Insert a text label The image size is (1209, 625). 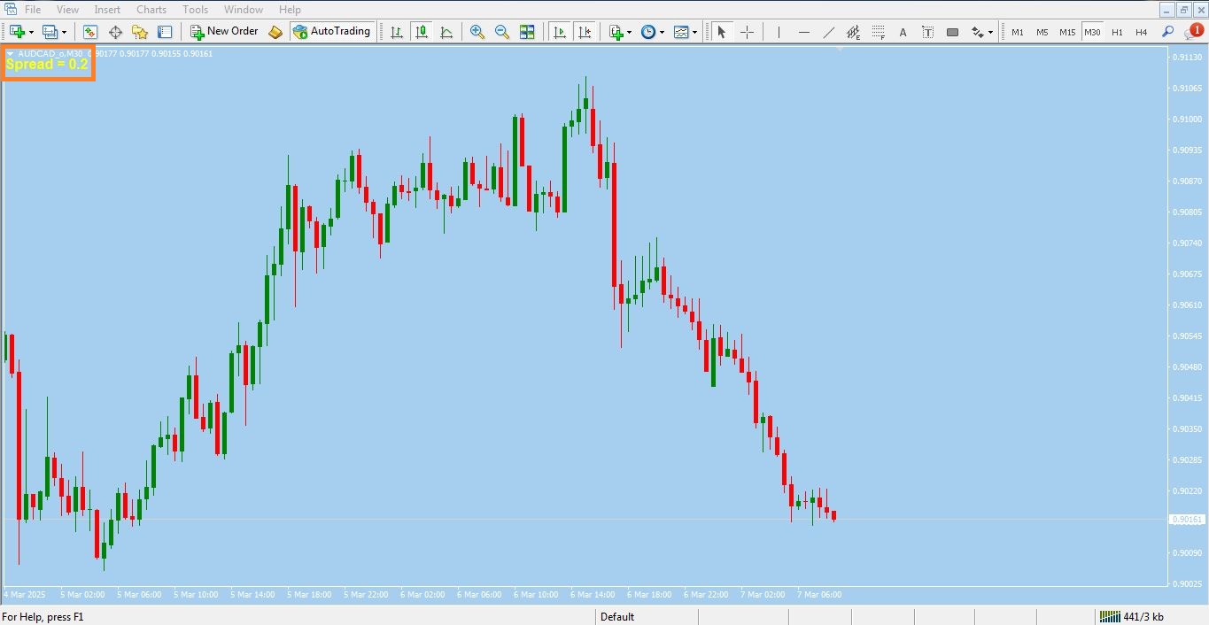click(927, 32)
